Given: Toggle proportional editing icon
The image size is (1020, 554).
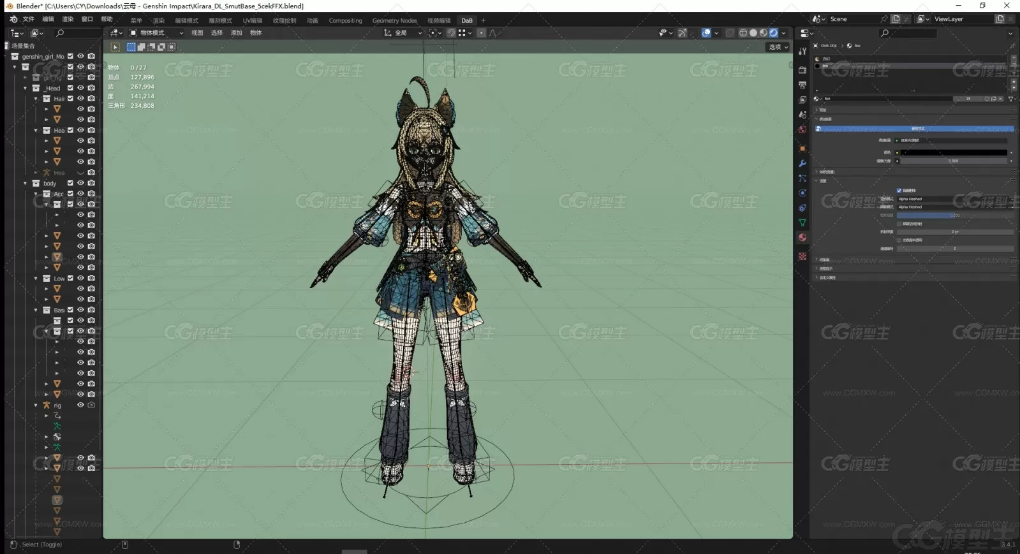Looking at the screenshot, I should point(482,33).
